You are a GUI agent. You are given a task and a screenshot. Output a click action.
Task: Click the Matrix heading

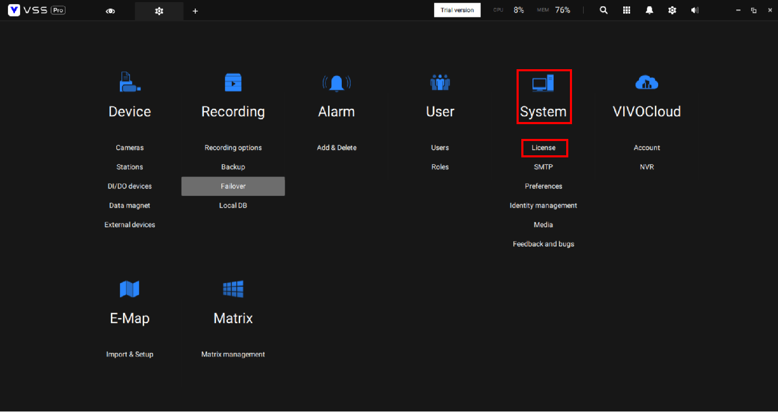tap(233, 319)
